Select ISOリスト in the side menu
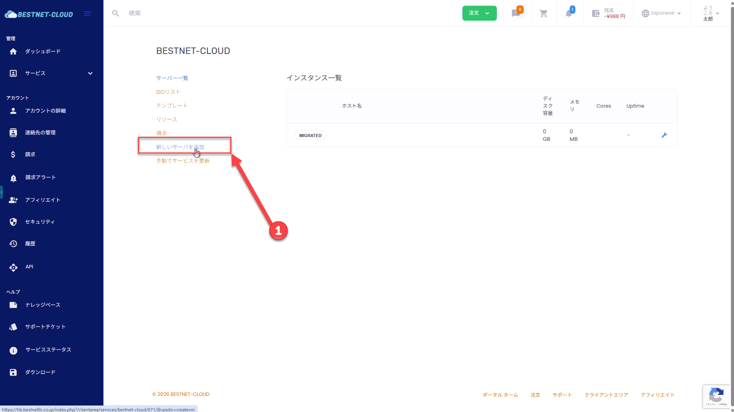Image resolution: width=734 pixels, height=412 pixels. [168, 92]
